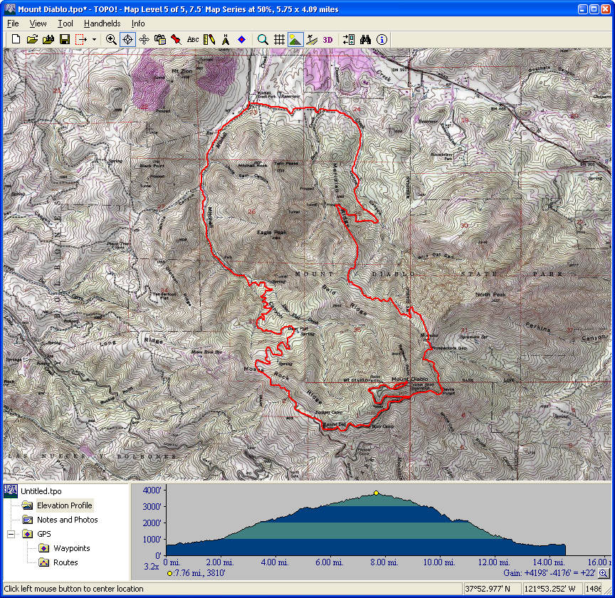Select Waypoints under GPS
Image resolution: width=615 pixels, height=598 pixels.
(71, 548)
